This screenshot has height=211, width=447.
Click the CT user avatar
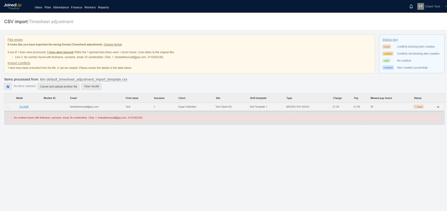tap(420, 6)
